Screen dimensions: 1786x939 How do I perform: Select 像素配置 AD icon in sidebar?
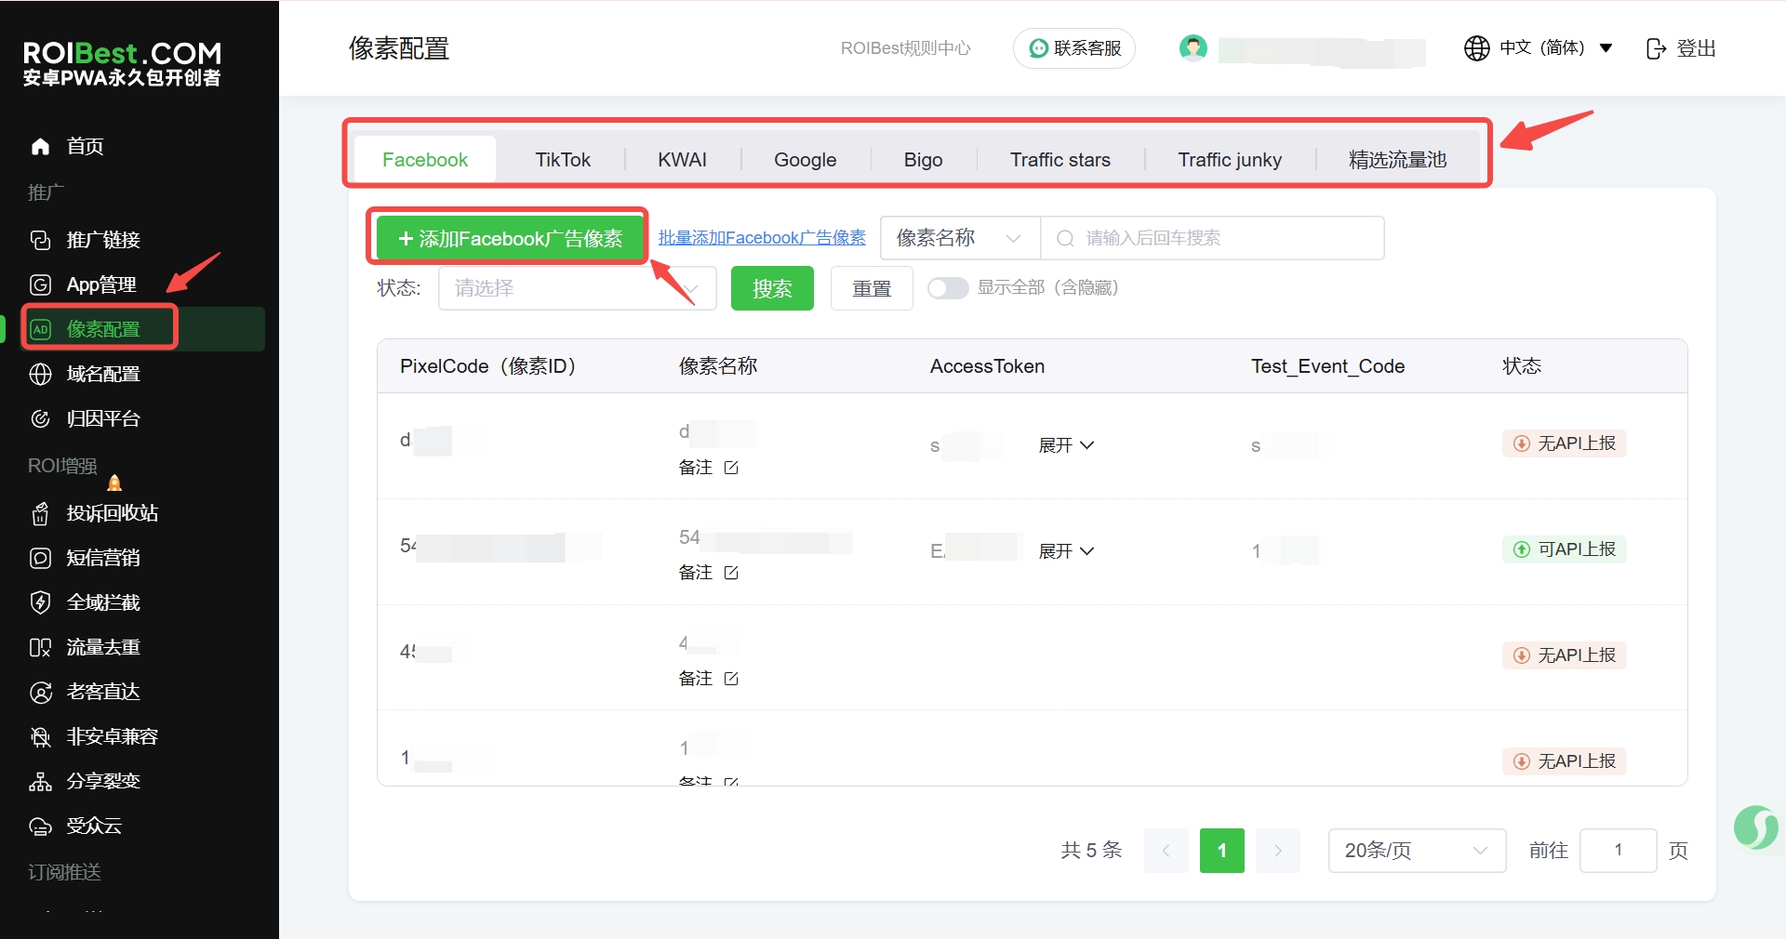tap(40, 329)
